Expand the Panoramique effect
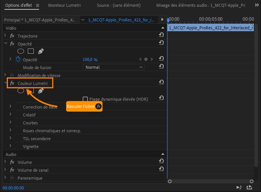261x192 pixels. coord(5,177)
